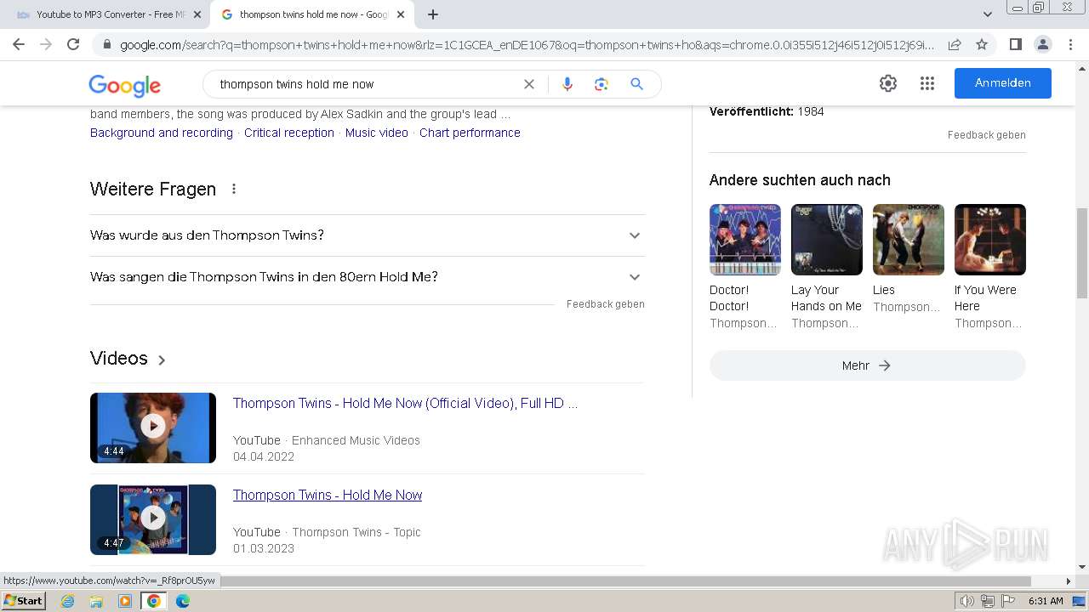Image resolution: width=1089 pixels, height=612 pixels.
Task: Open Chrome profile avatar icon
Action: coord(1042,44)
